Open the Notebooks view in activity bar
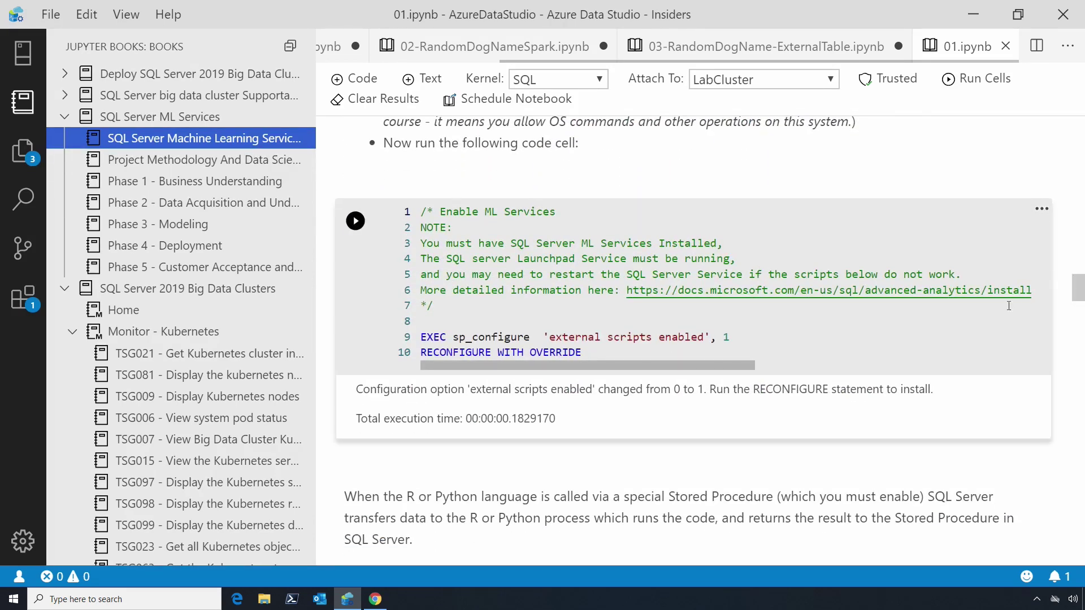The width and height of the screenshot is (1085, 610). click(x=23, y=102)
